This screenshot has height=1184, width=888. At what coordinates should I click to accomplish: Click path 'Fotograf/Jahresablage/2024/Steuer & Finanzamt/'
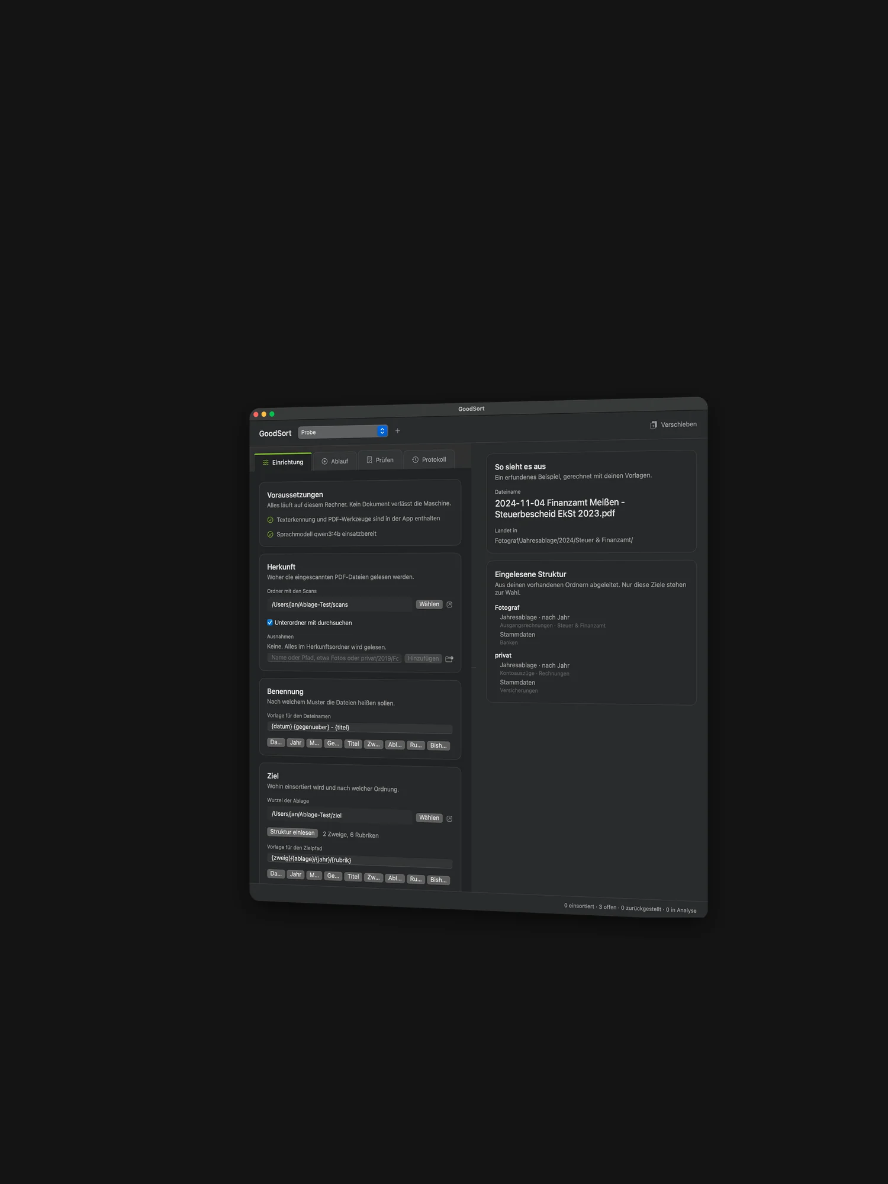click(564, 540)
